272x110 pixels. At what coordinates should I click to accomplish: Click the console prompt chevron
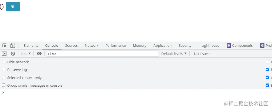[x=3, y=92]
